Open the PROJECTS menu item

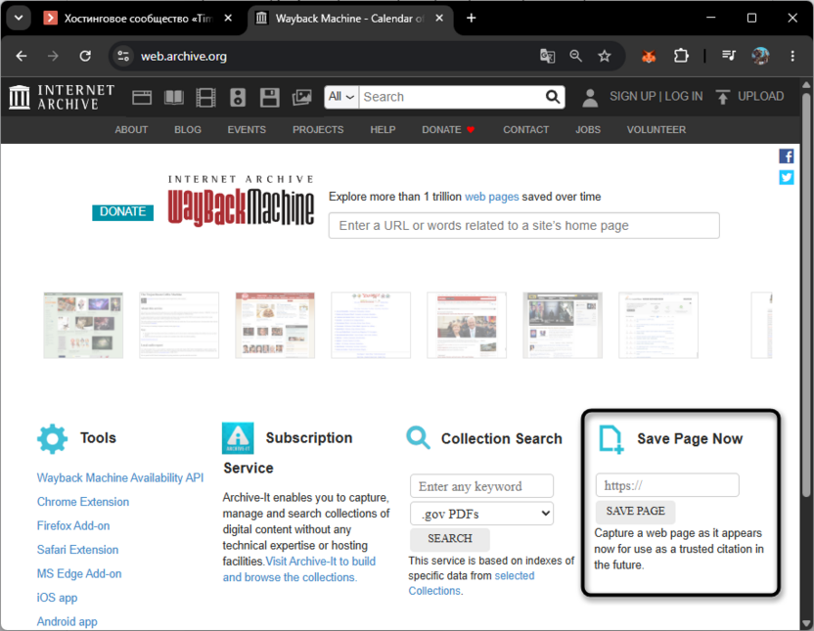click(x=318, y=130)
